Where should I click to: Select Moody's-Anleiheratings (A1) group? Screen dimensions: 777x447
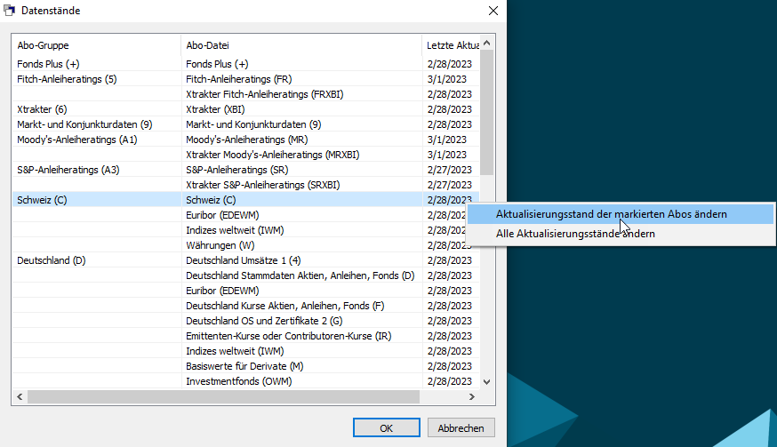[77, 140]
